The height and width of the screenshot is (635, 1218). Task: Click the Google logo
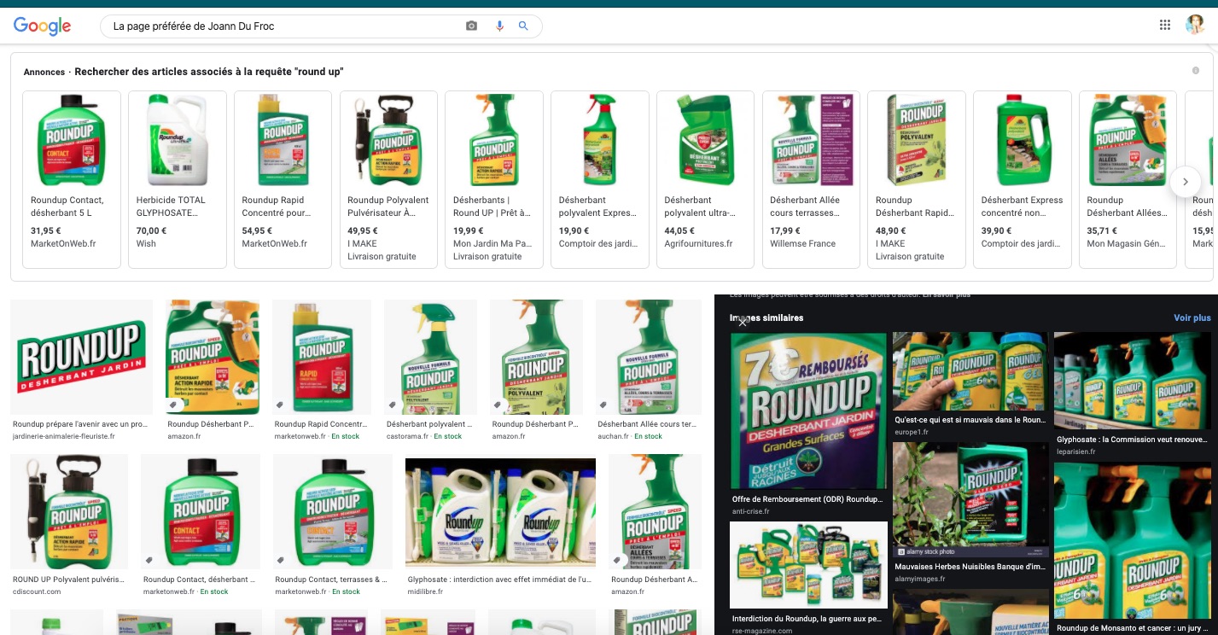pos(42,26)
